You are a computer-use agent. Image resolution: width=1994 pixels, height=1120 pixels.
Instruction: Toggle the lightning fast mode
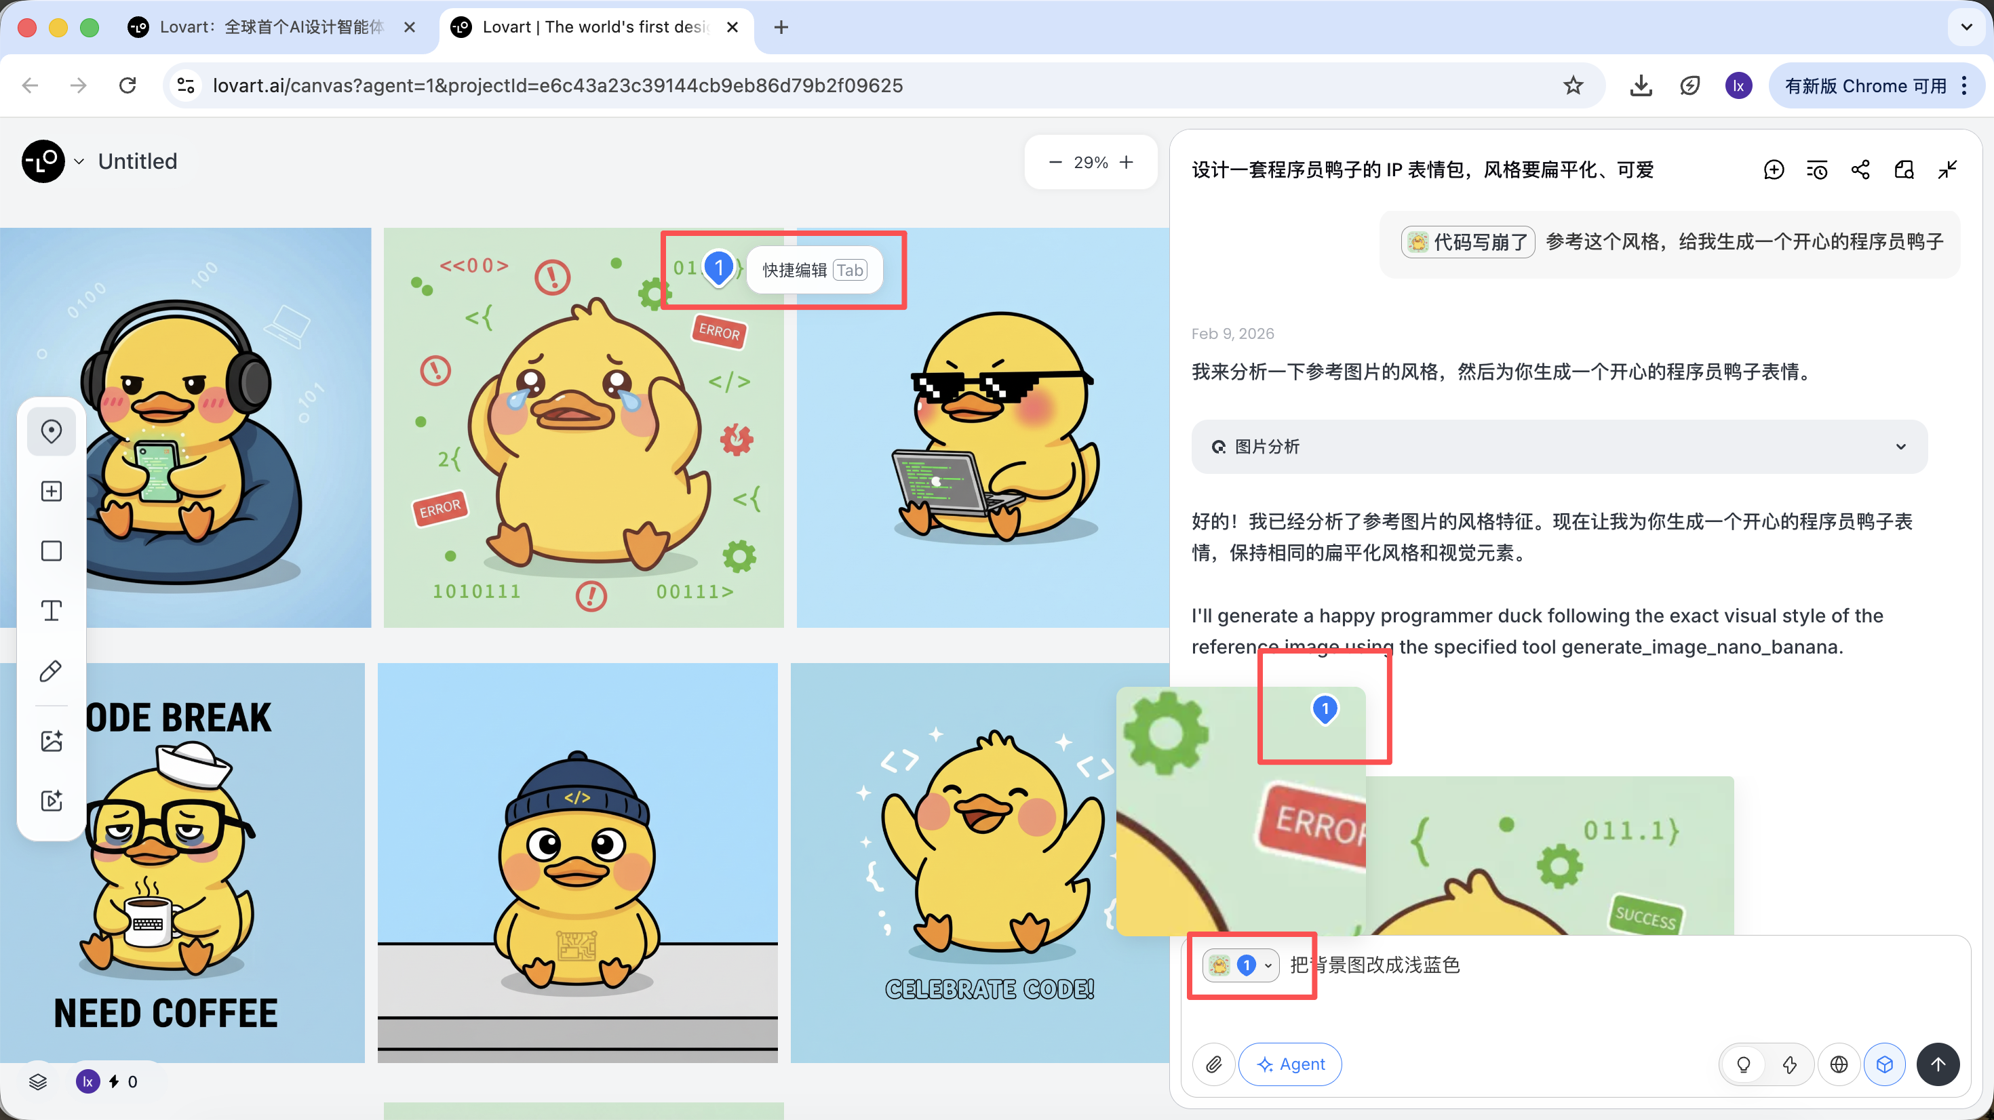coord(1790,1064)
